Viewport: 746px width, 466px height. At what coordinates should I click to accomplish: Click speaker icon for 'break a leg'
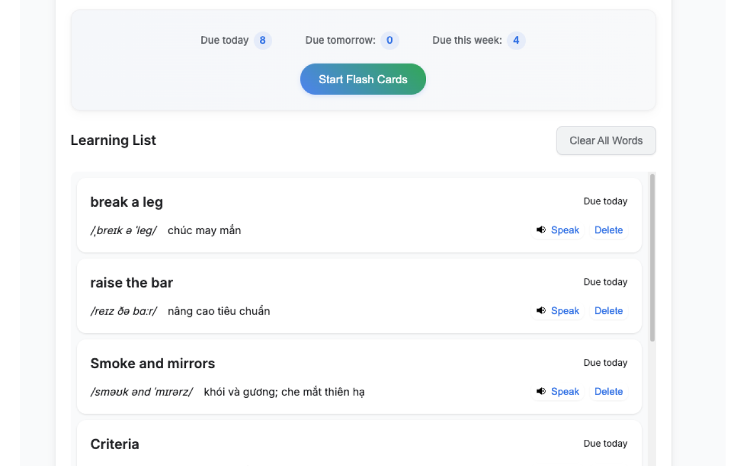tap(541, 230)
